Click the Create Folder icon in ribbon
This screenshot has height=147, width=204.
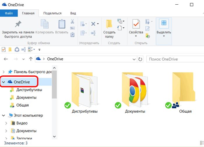coord(109,24)
